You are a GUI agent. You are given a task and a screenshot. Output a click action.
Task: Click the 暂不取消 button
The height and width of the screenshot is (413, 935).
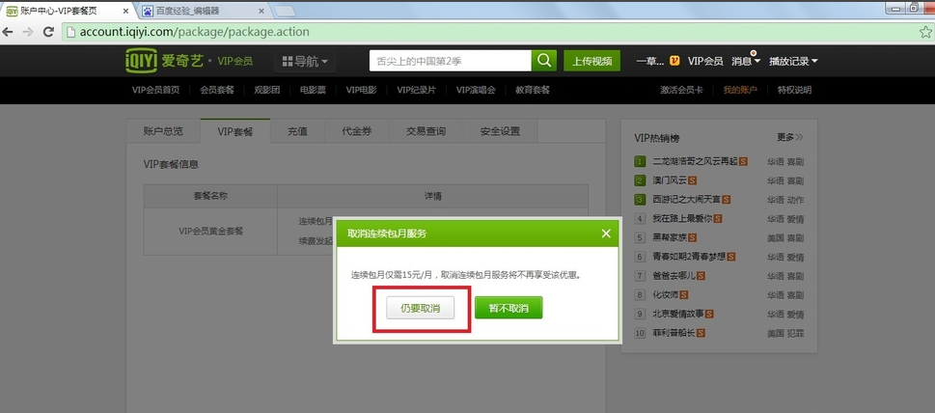coord(509,308)
